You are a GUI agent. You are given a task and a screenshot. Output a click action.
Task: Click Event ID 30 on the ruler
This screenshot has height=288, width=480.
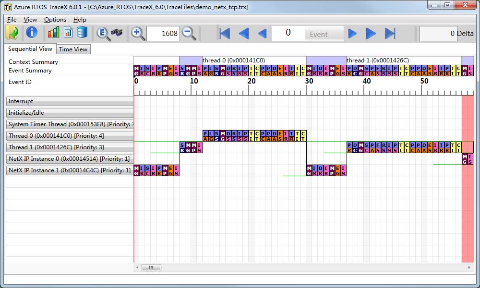point(309,81)
